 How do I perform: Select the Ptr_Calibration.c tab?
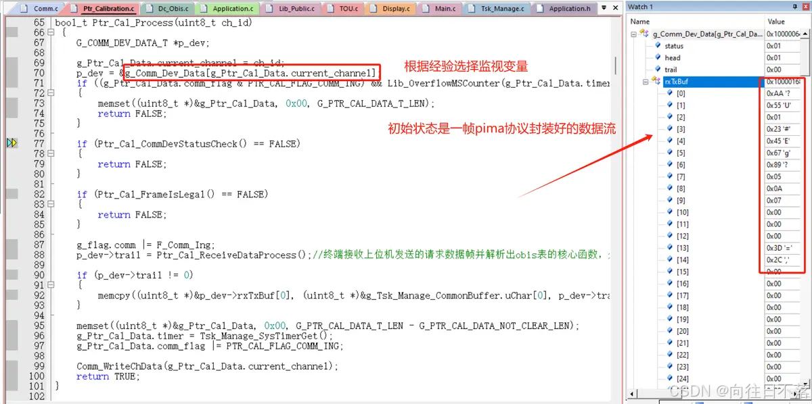coord(104,8)
